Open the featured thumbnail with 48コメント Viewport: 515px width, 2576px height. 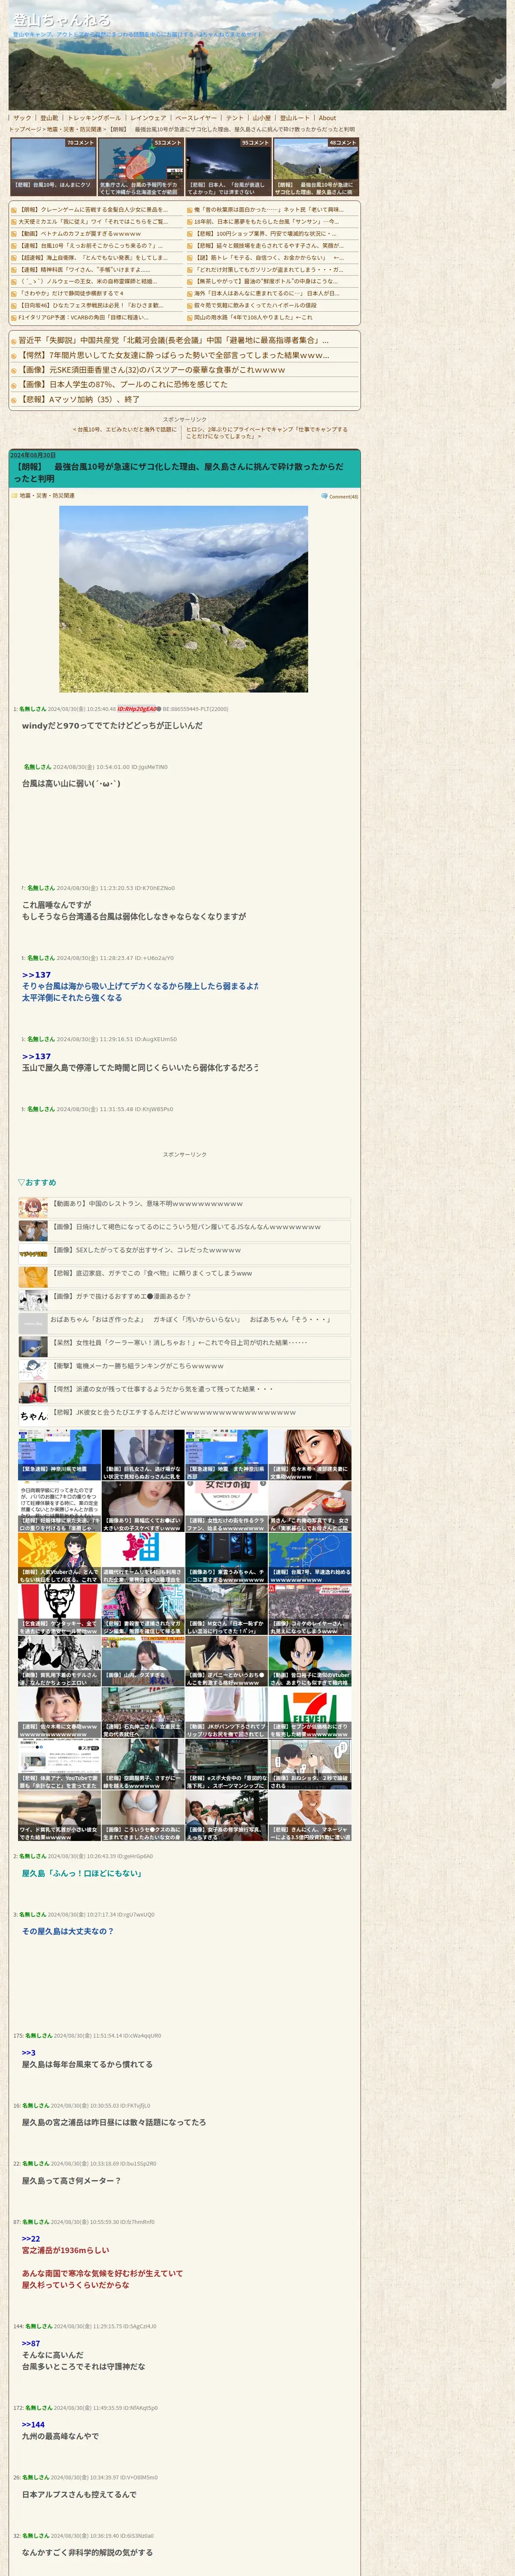(x=315, y=166)
